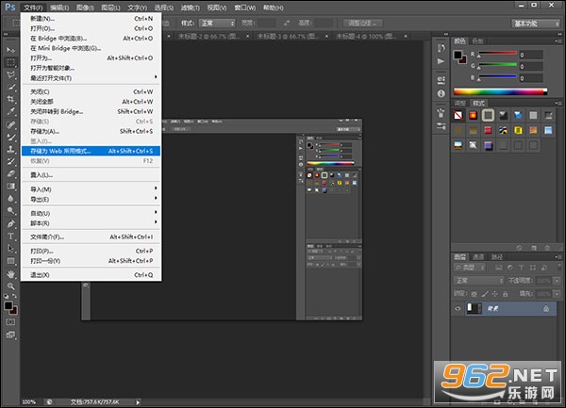Open the layer filter 类型 dropdown

coord(469,268)
